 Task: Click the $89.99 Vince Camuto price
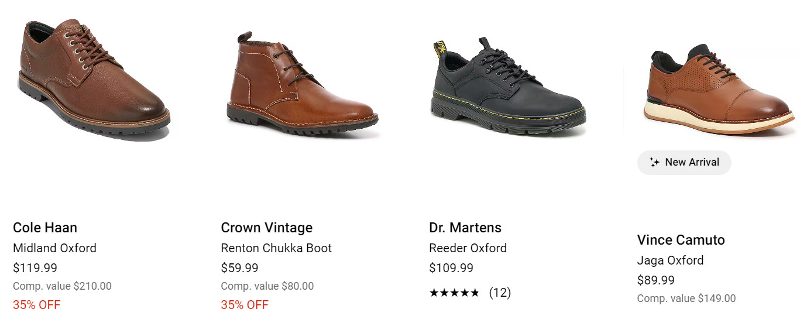point(655,280)
